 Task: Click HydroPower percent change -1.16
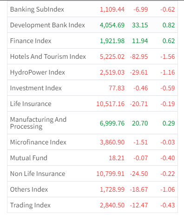tap(168, 72)
